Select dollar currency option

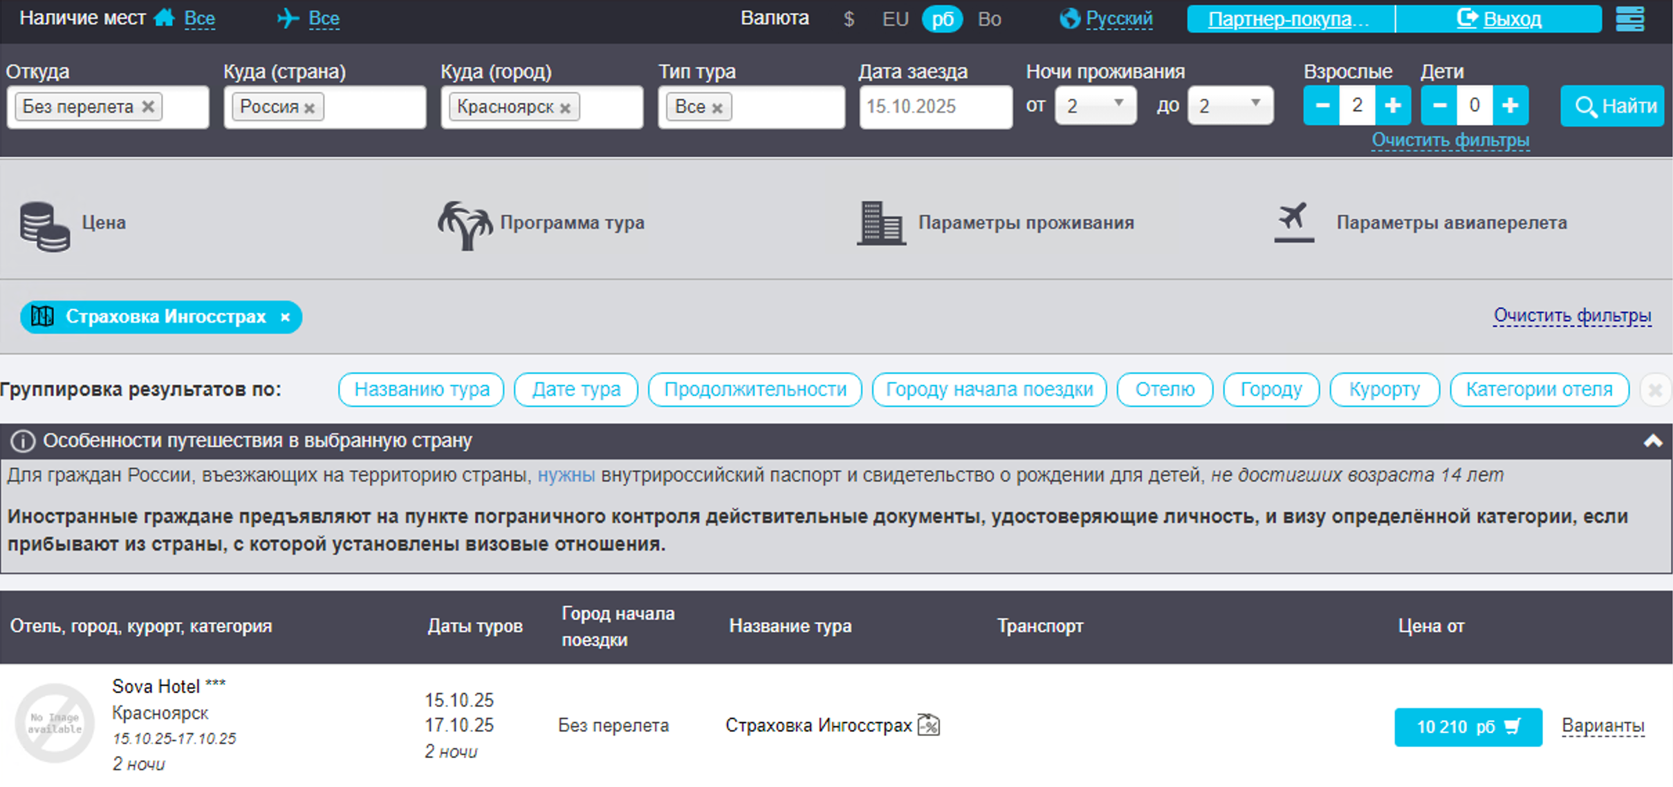pos(849,19)
